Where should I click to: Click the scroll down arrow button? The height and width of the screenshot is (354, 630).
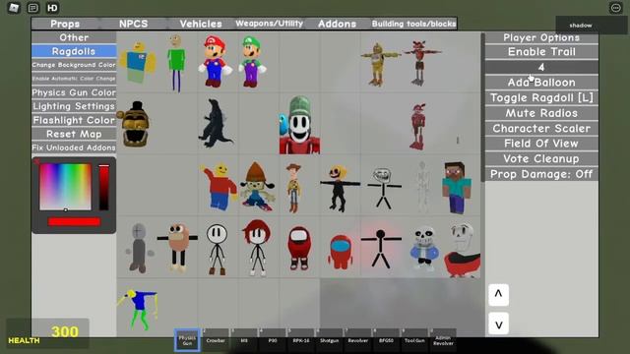click(x=499, y=324)
